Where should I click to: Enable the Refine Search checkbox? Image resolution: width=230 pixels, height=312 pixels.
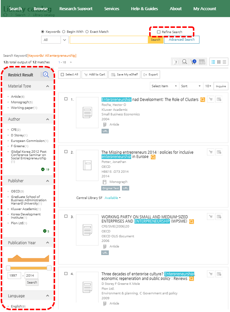[159, 32]
